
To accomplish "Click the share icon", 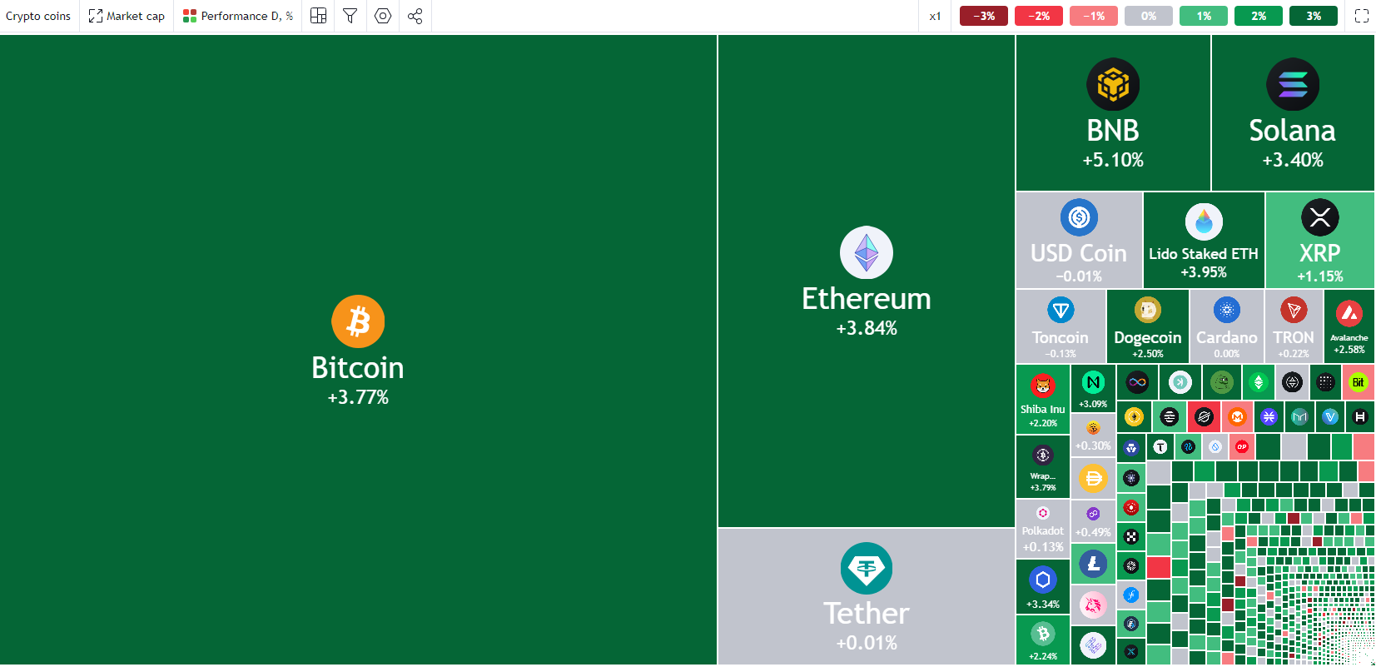I will tap(415, 16).
